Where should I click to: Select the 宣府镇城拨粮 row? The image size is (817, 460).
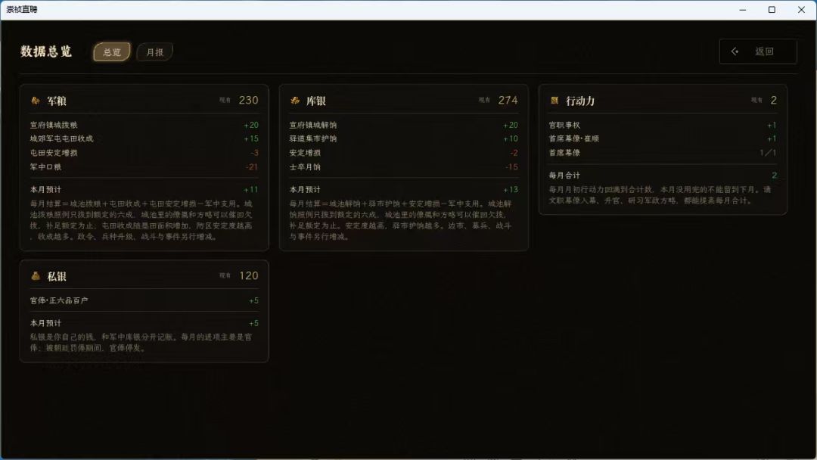pyautogui.click(x=144, y=125)
